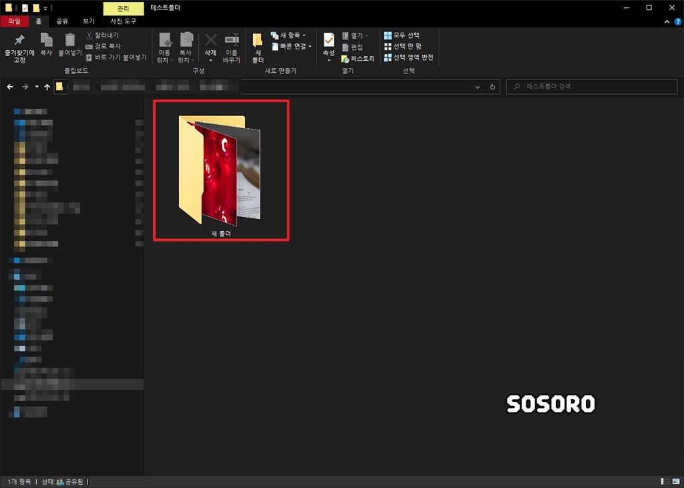The image size is (684, 488).
Task: Switch to large icons view in status bar
Action: click(x=676, y=481)
